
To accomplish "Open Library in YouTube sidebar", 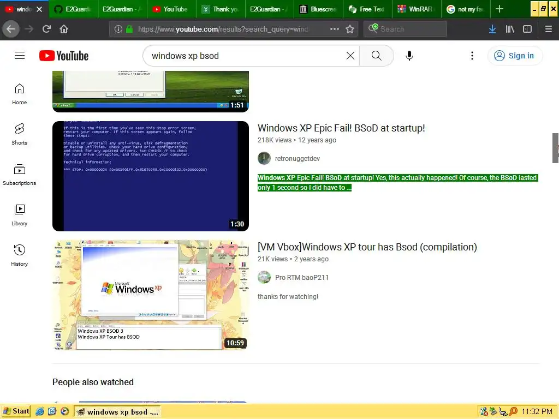I will click(x=20, y=215).
